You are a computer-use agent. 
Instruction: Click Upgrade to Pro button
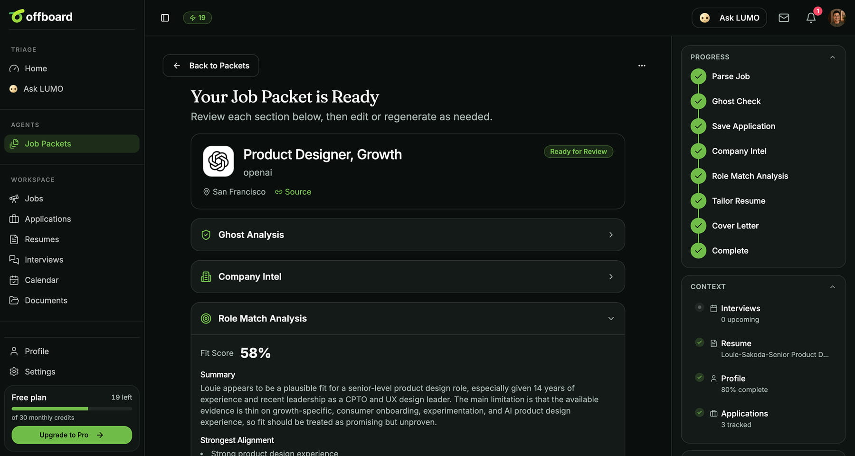point(72,435)
